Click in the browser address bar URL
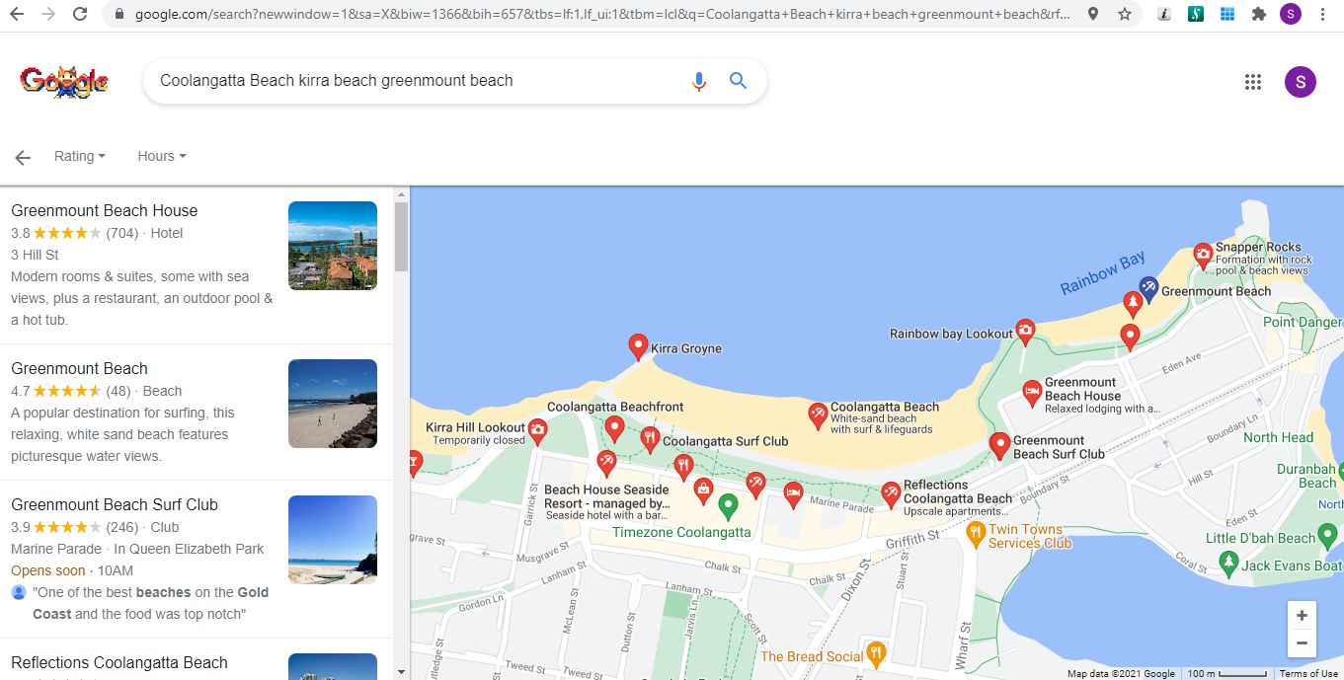This screenshot has height=680, width=1344. (602, 14)
